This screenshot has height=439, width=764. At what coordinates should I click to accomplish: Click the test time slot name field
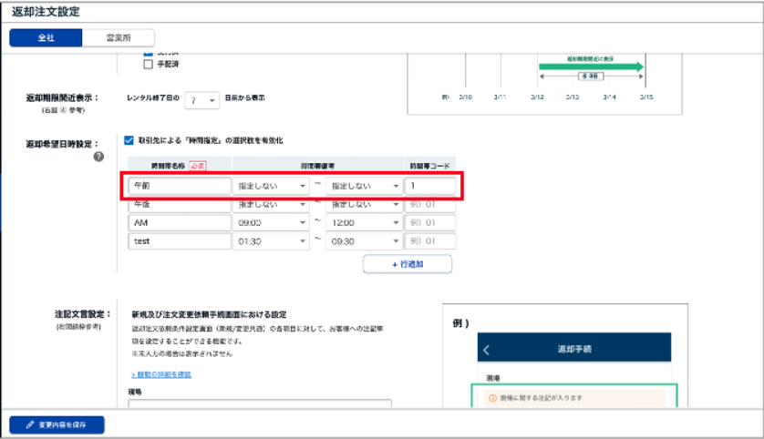pyautogui.click(x=180, y=241)
